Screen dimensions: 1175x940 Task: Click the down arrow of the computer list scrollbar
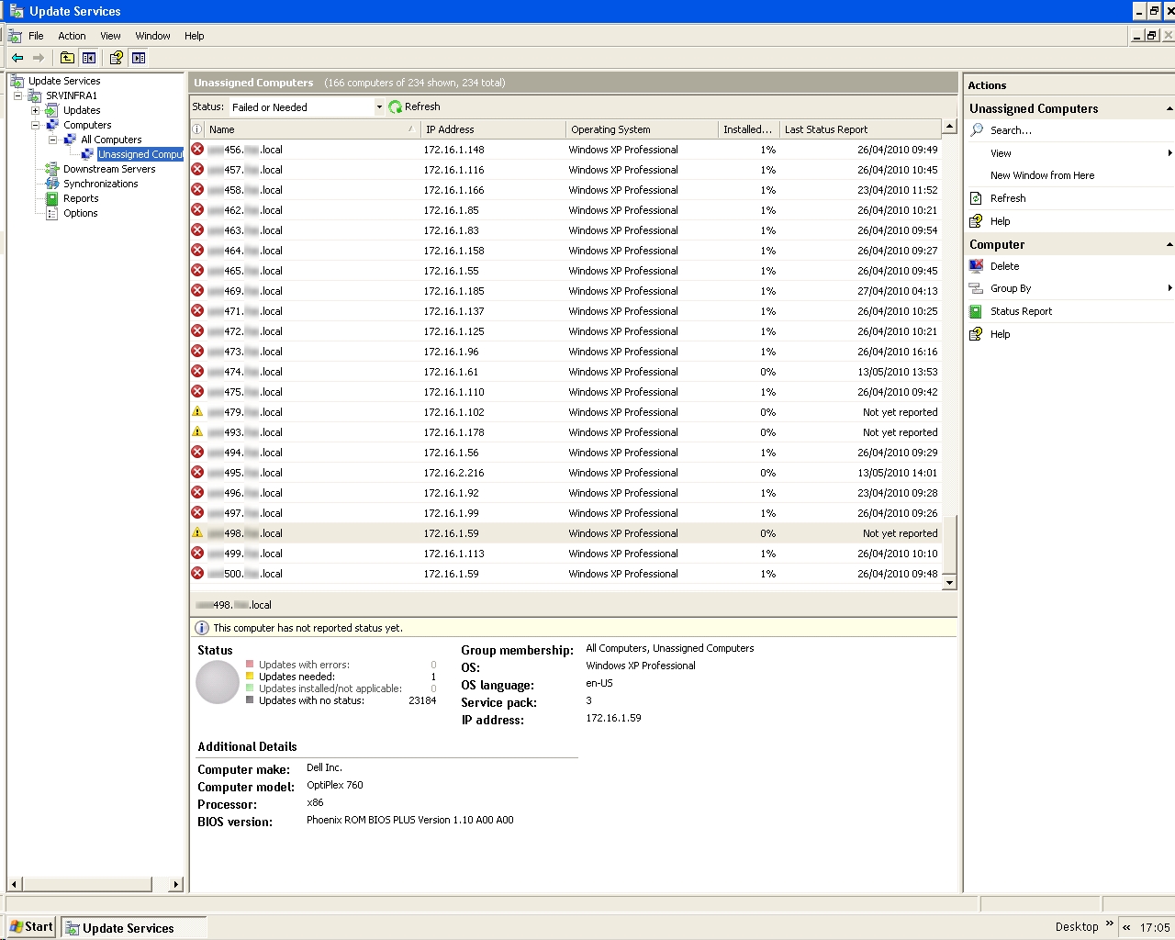[950, 582]
